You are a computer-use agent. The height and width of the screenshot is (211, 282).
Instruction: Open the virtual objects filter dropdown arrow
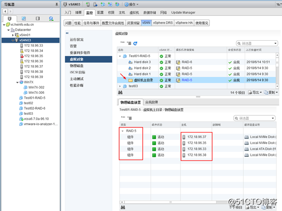tap(276, 43)
